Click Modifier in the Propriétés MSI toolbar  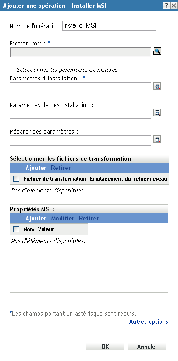tap(63, 218)
